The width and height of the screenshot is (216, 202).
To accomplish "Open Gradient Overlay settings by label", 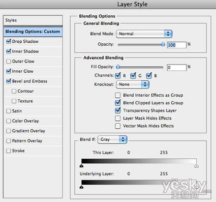I will (x=28, y=131).
